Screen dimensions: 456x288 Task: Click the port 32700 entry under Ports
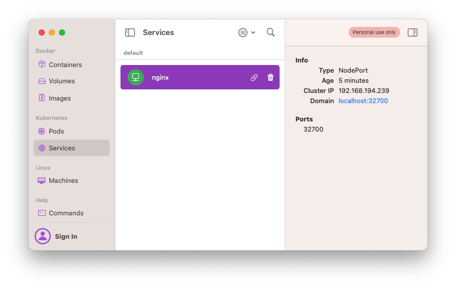pyautogui.click(x=313, y=130)
